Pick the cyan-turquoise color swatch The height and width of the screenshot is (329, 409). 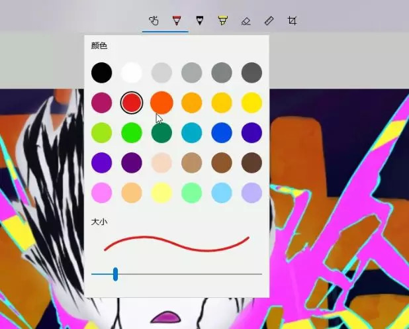point(192,132)
